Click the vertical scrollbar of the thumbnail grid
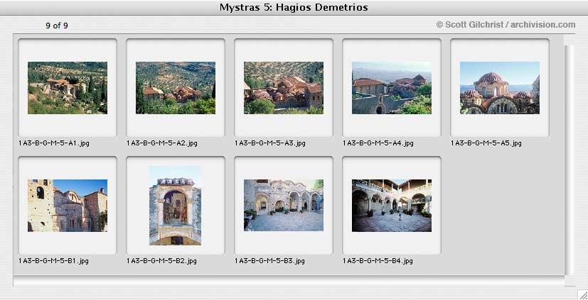 point(569,160)
